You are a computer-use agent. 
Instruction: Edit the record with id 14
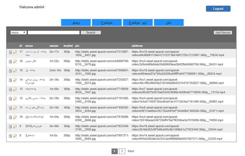(x=15, y=80)
